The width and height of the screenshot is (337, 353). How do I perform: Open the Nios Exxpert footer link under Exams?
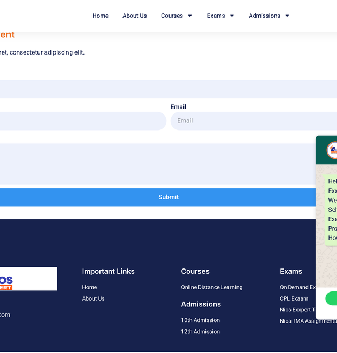pyautogui.click(x=297, y=310)
